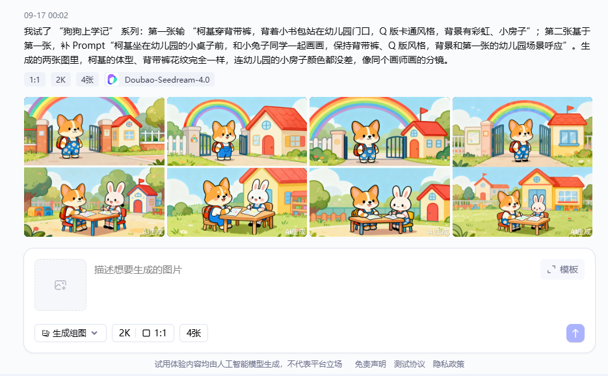Open the 4张 image count selector

[194, 333]
